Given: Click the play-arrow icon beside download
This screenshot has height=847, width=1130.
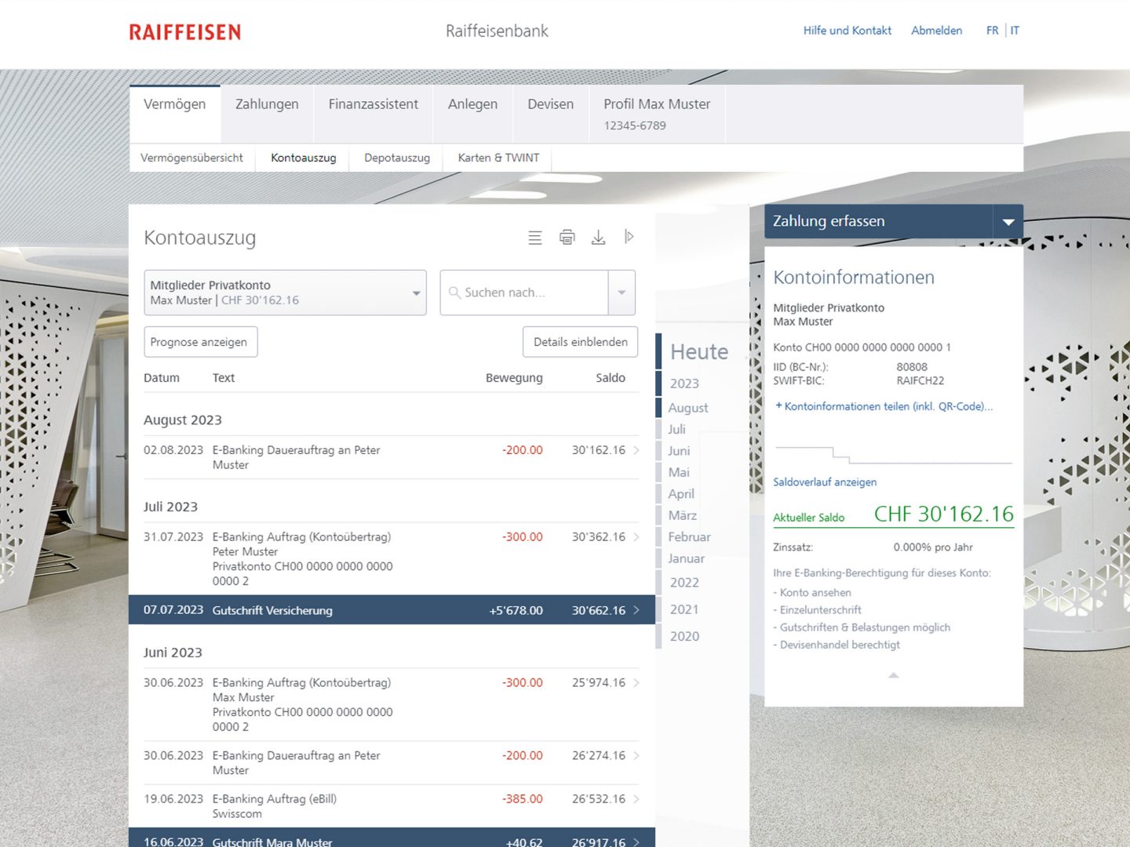Looking at the screenshot, I should 629,237.
